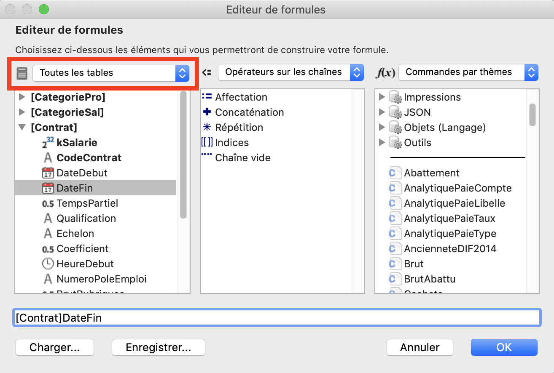
Task: Click the Charger... button
Action: click(55, 347)
